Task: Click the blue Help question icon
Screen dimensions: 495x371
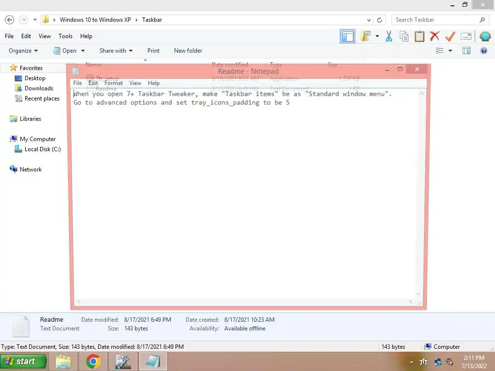Action: pos(483,51)
